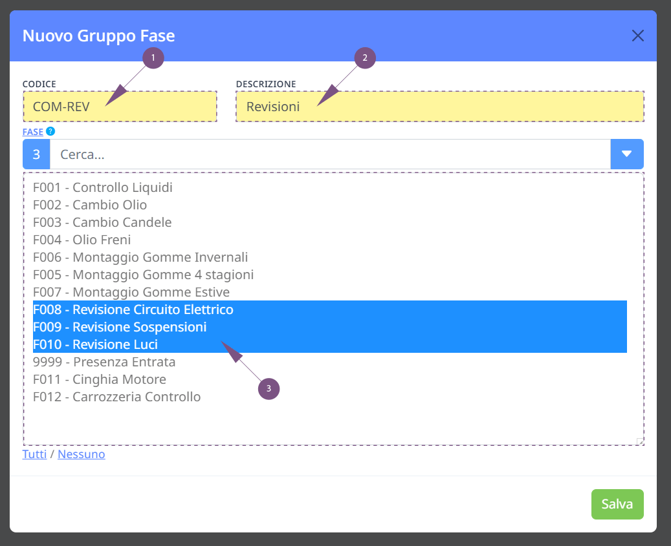Viewport: 671px width, 546px height.
Task: Select F001 - Controllo Liquidi
Action: 330,187
